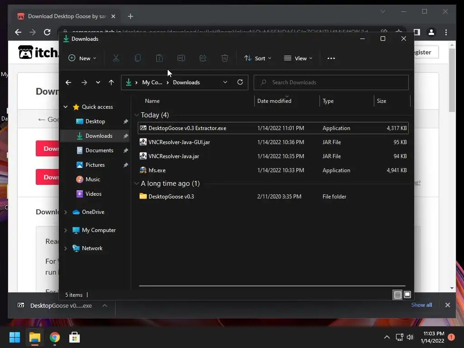Open Desktop in Quick access
Viewport: 464px width, 348px height.
coord(95,121)
